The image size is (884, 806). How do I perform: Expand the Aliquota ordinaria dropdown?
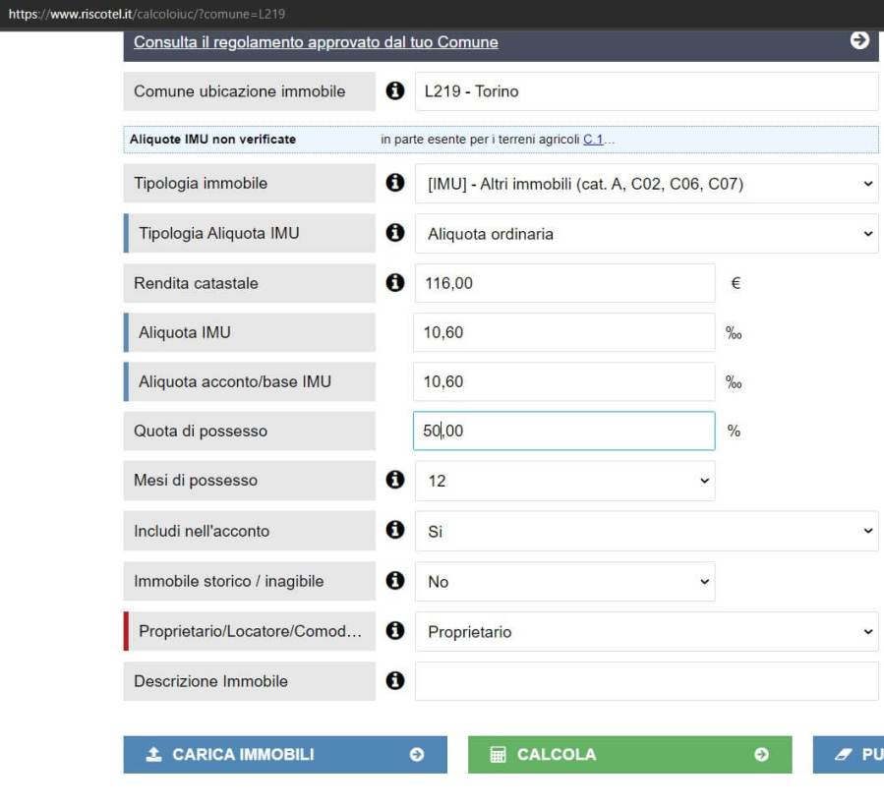point(646,234)
